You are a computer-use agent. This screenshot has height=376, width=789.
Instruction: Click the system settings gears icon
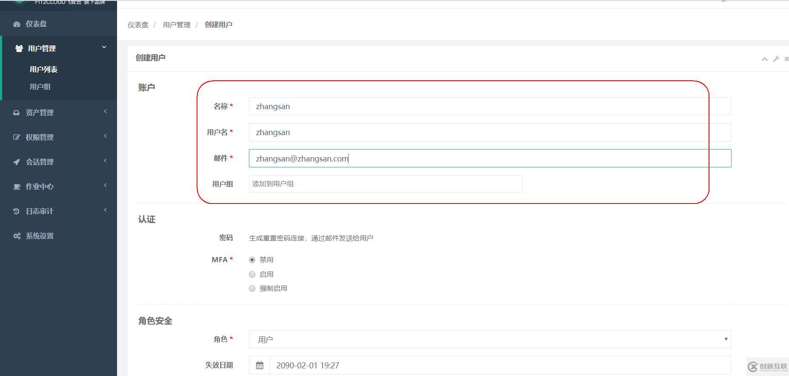tap(17, 236)
